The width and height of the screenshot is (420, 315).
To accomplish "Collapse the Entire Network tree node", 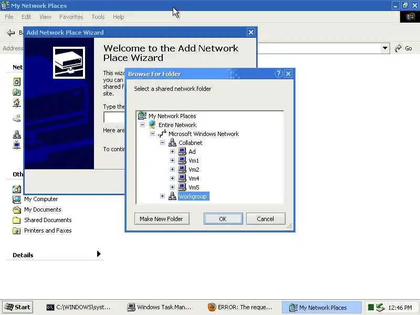I will (x=142, y=124).
